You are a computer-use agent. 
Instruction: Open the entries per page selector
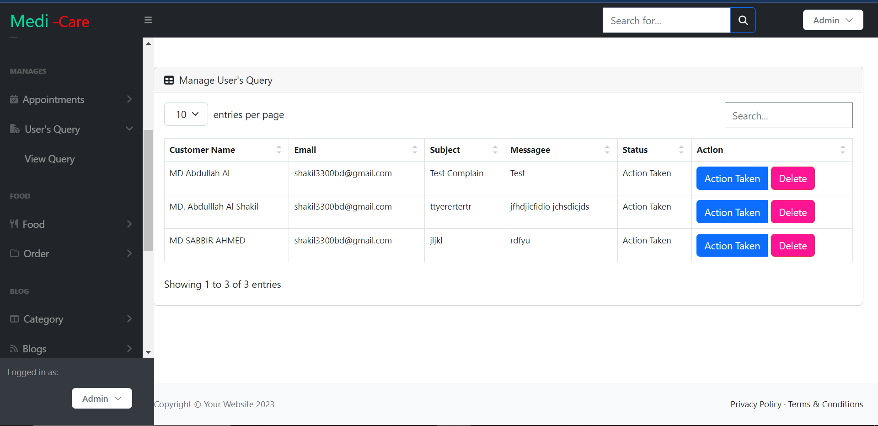point(186,114)
